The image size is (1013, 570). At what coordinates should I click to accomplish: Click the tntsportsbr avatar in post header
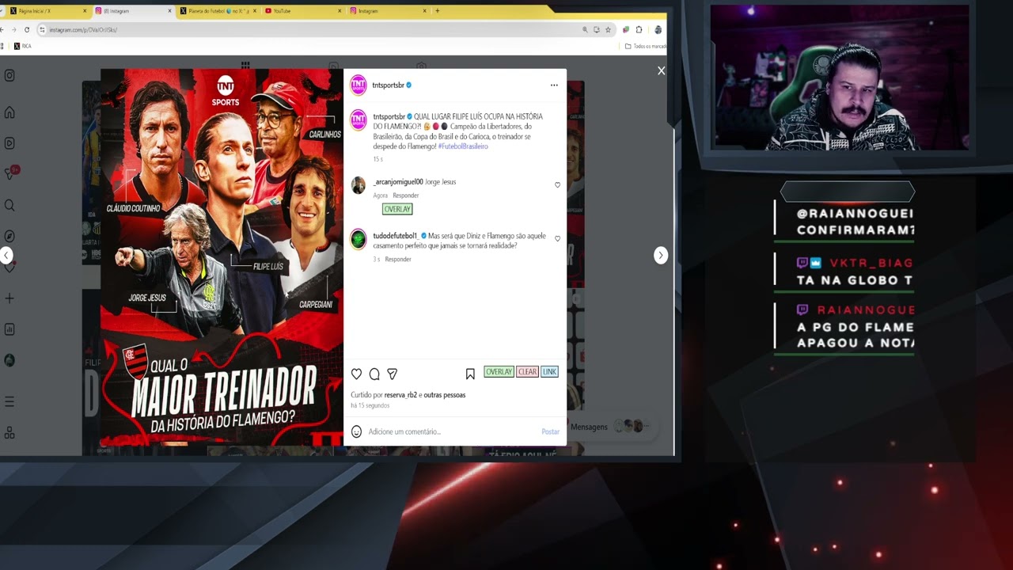(359, 85)
